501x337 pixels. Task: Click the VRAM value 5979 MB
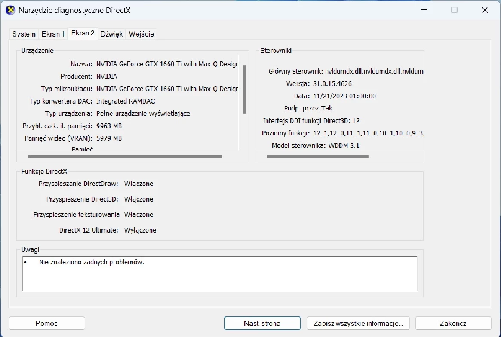pos(109,138)
